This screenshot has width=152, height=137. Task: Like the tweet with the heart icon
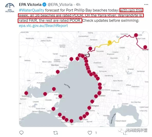(x=90, y=133)
